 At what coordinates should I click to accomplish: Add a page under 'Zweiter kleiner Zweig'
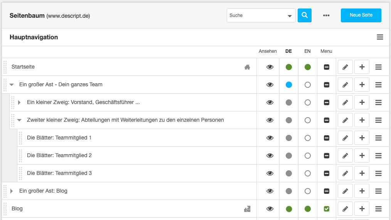tap(362, 120)
